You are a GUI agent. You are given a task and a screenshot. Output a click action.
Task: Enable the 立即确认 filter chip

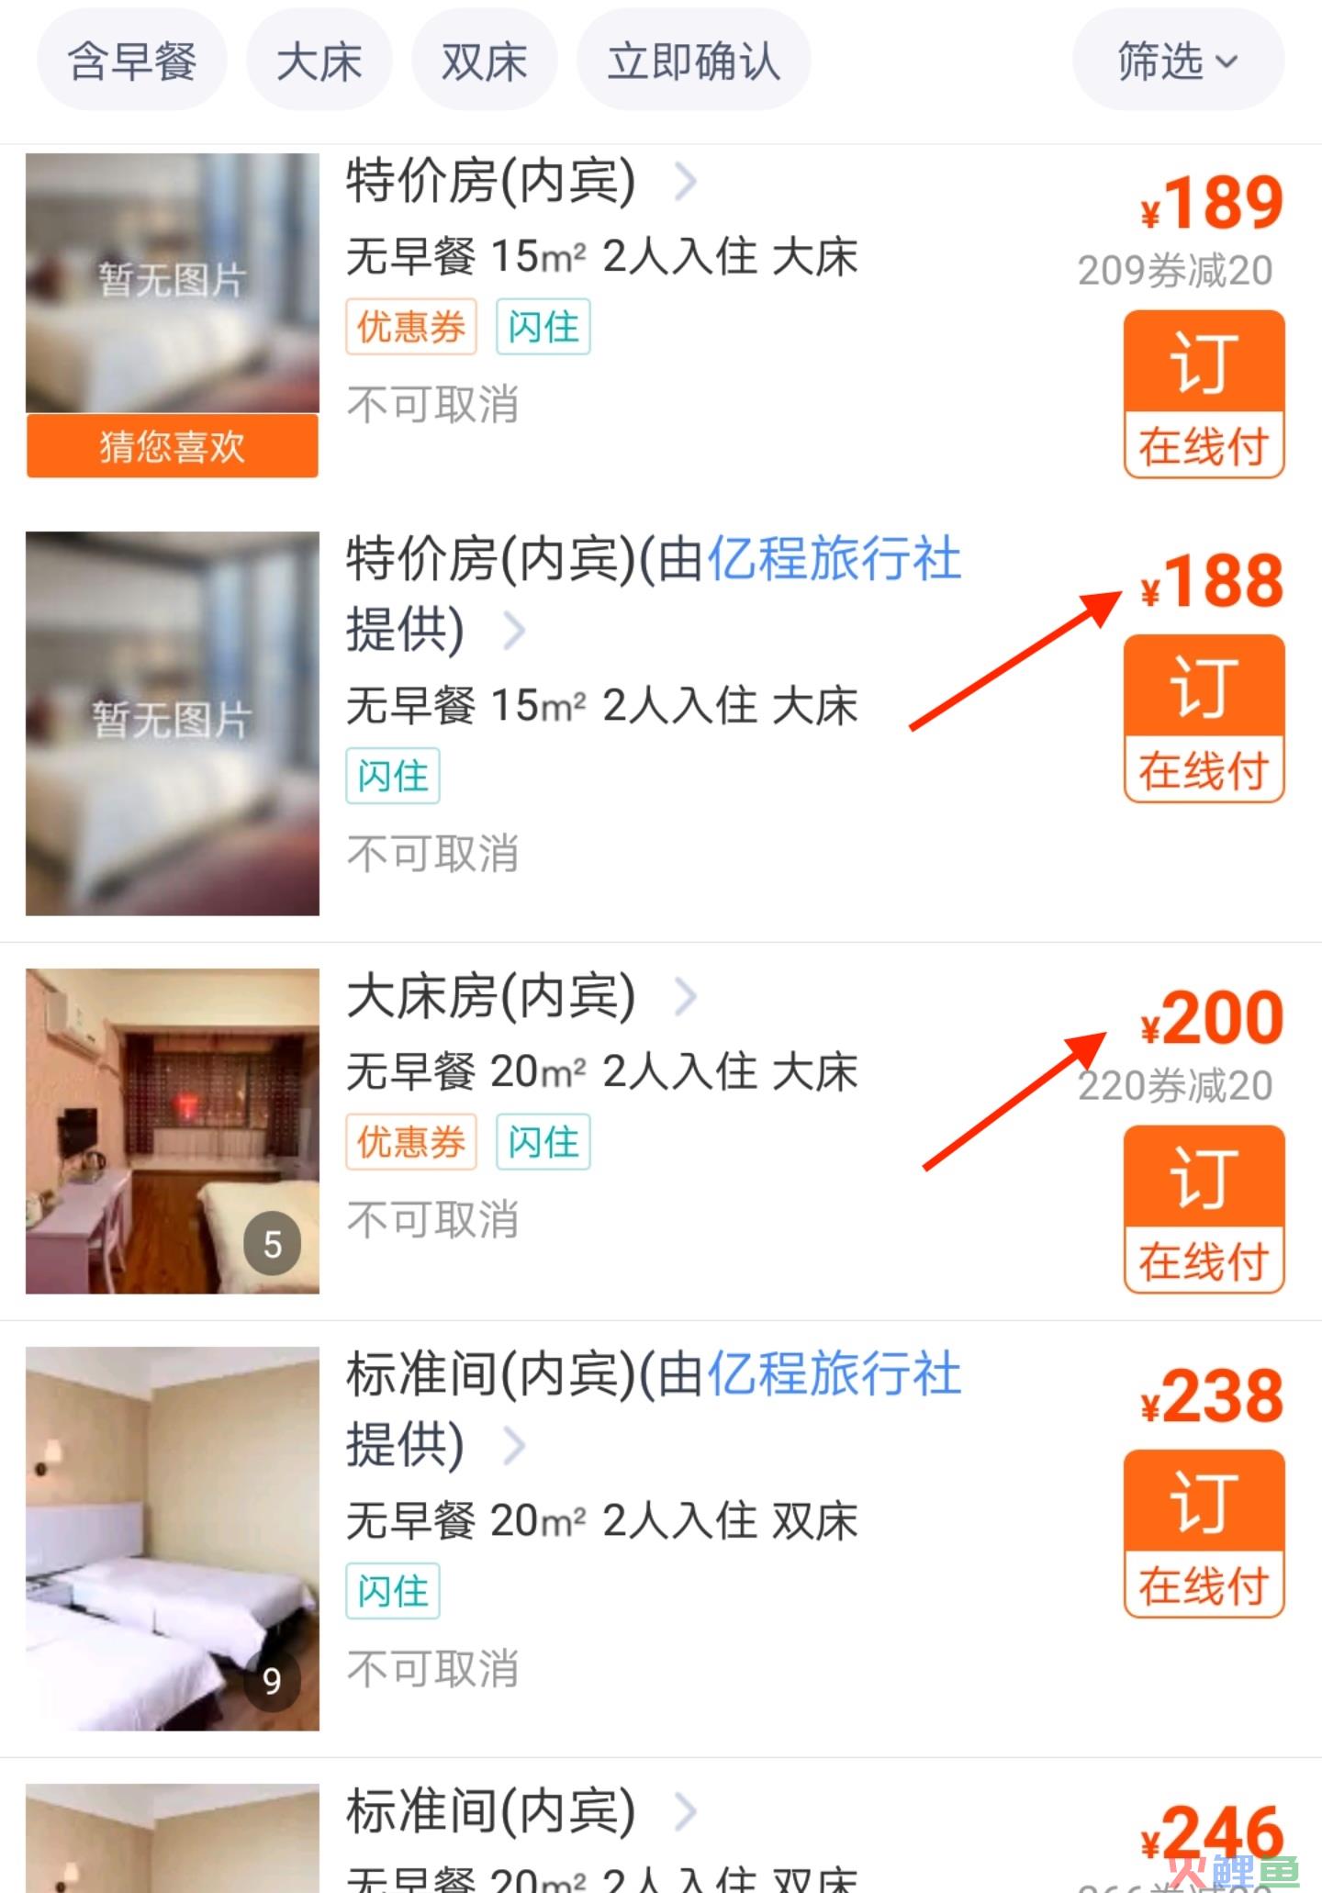pos(693,61)
